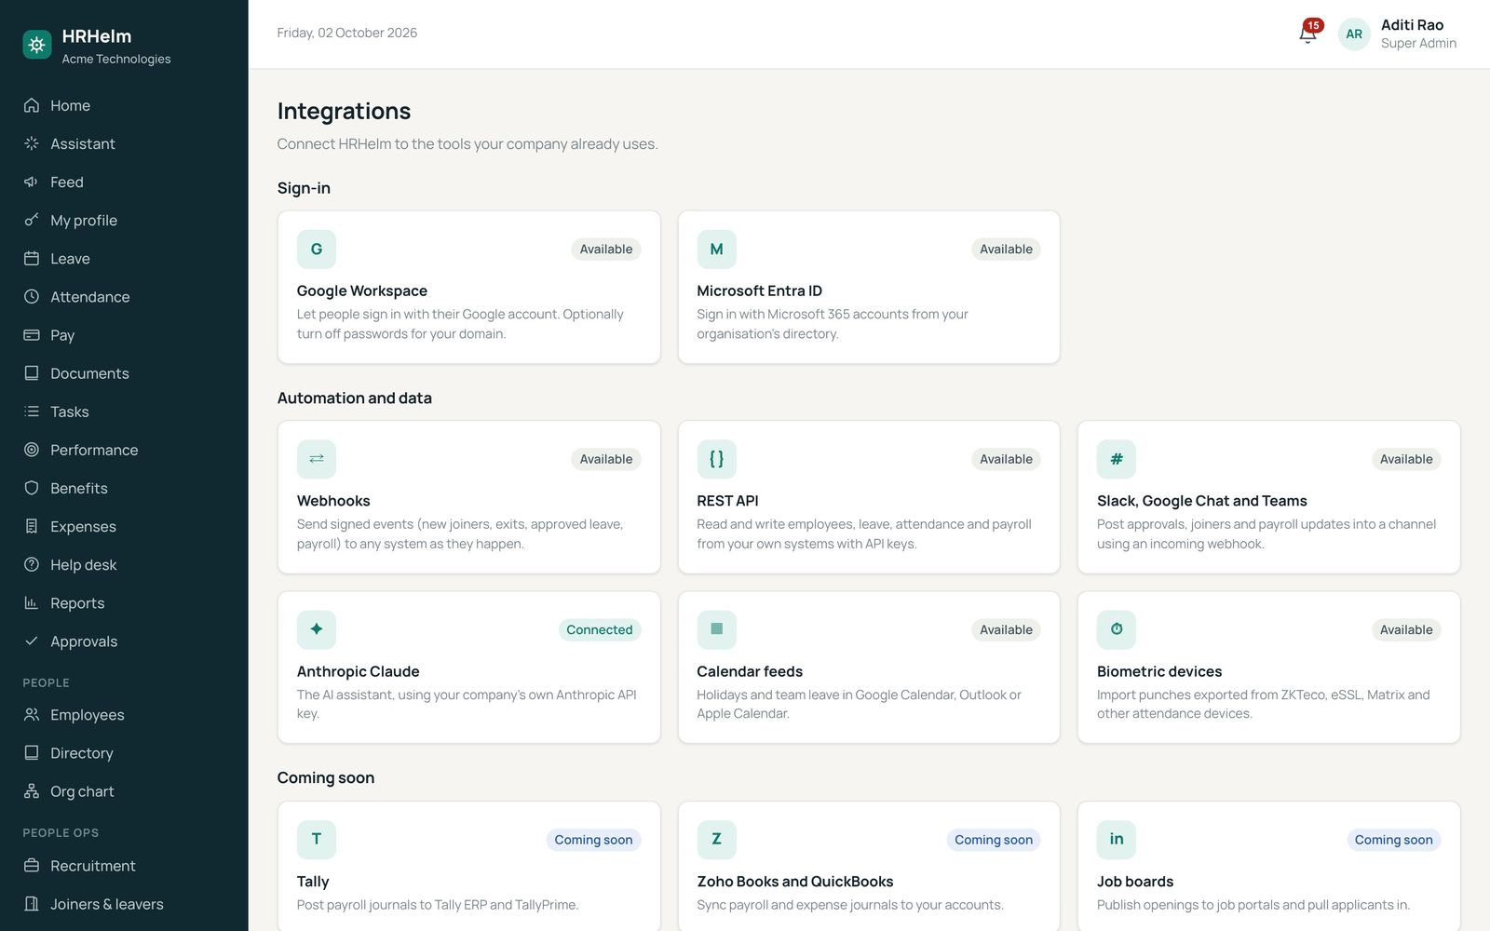Click the Webhooks arrows icon

pos(317,459)
